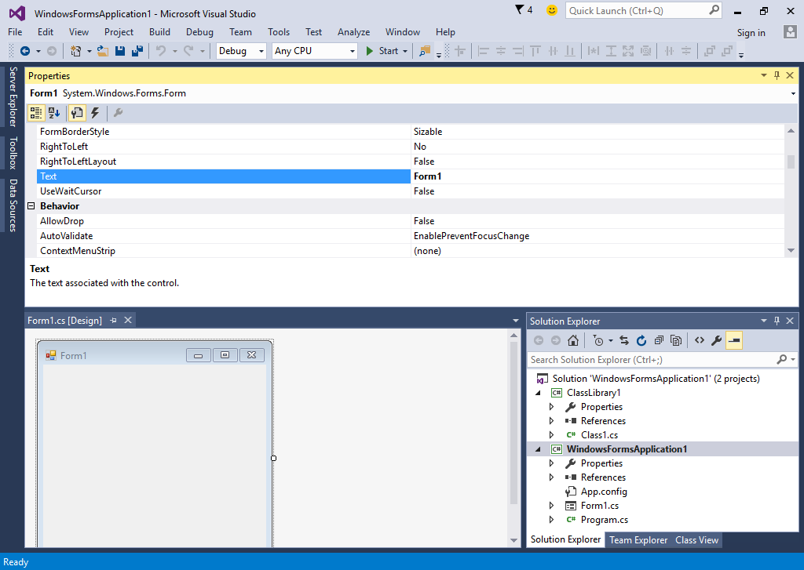Viewport: 804px width, 570px height.
Task: Open the Build menu
Action: 159,31
